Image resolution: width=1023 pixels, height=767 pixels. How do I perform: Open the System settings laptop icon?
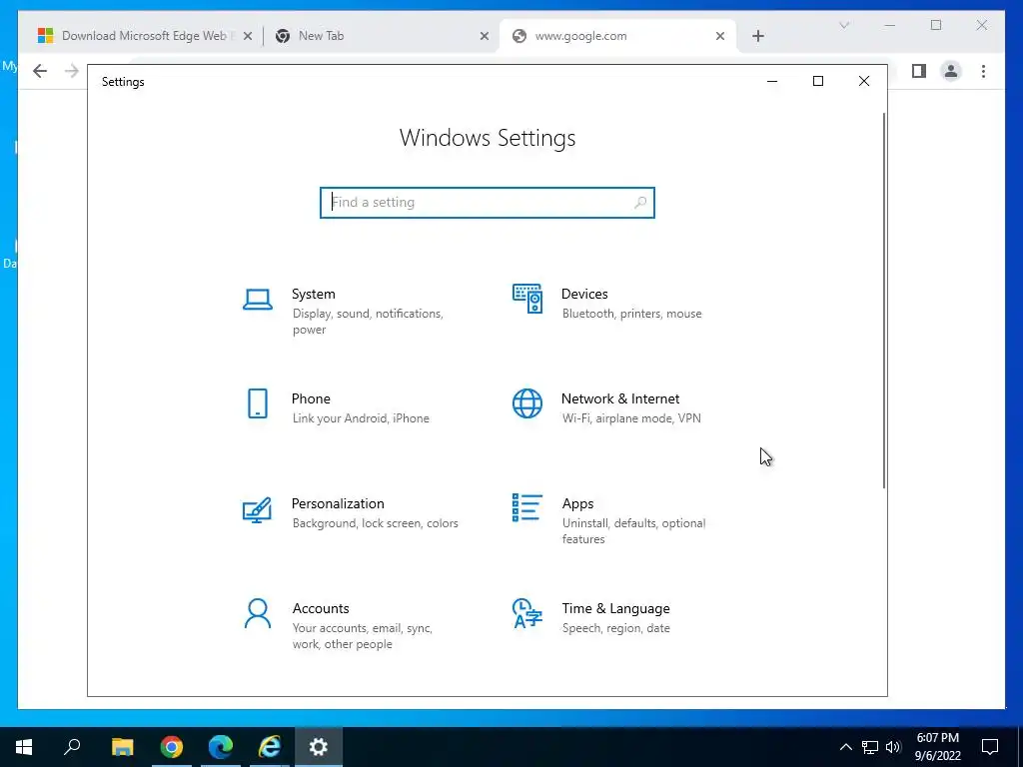[x=258, y=300]
